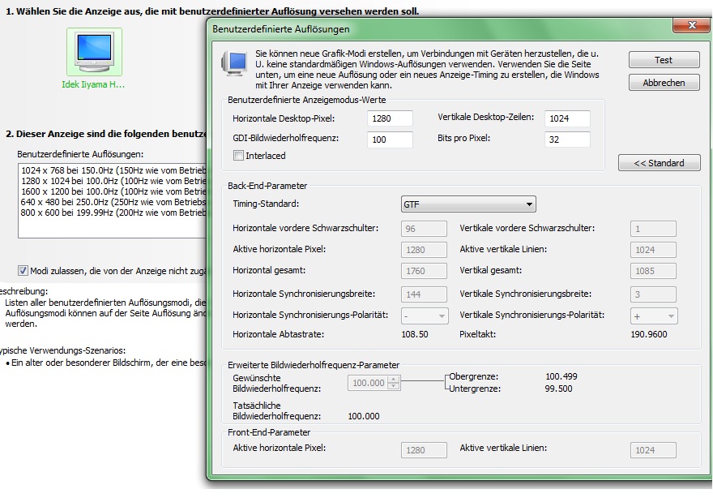
Task: Open vertical Synchronisierungs-Polarität dropdown
Action: click(x=654, y=316)
